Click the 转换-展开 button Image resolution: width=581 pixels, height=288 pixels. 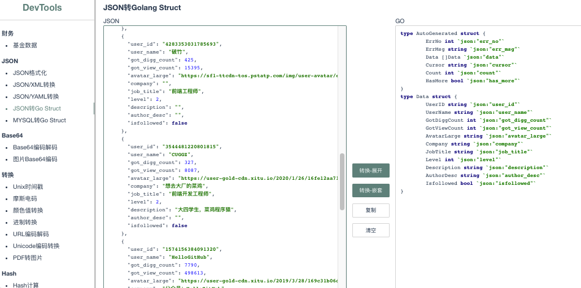(x=371, y=170)
